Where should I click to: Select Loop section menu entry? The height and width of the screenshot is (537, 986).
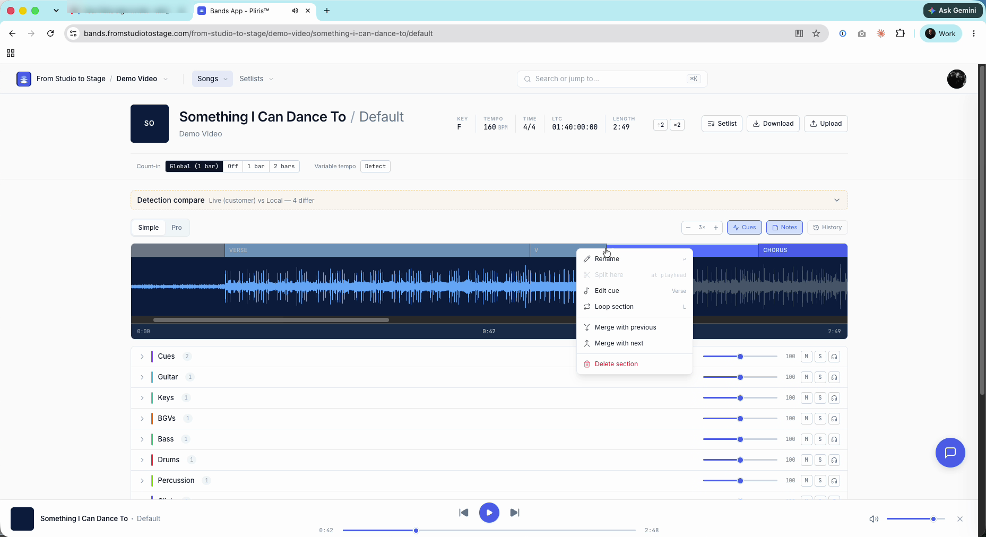tap(634, 307)
